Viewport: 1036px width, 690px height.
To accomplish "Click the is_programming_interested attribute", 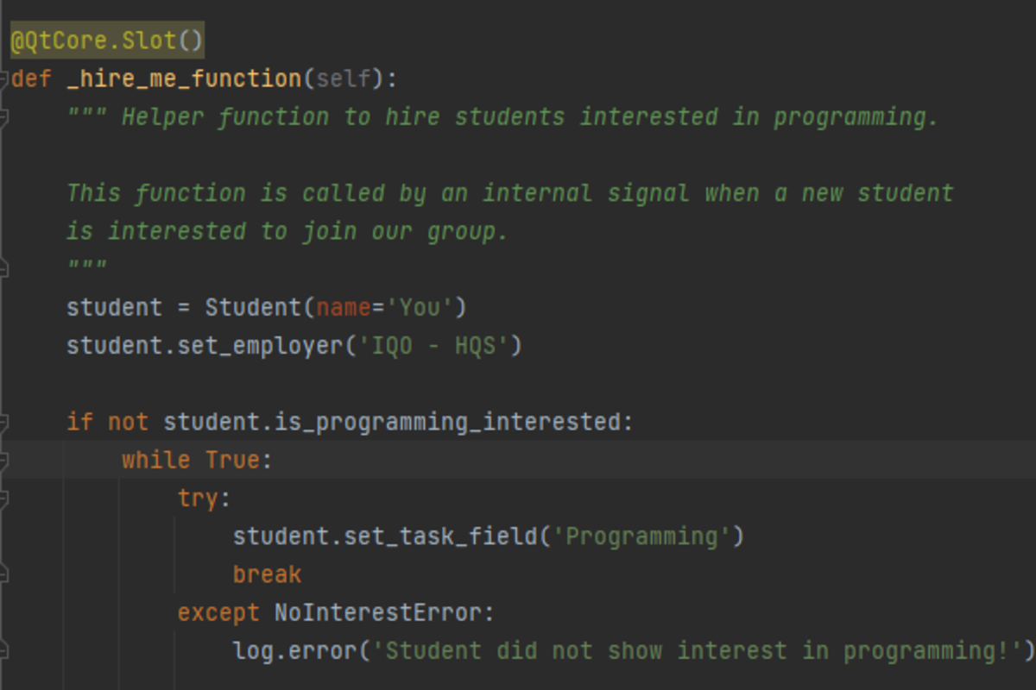I will [x=447, y=423].
